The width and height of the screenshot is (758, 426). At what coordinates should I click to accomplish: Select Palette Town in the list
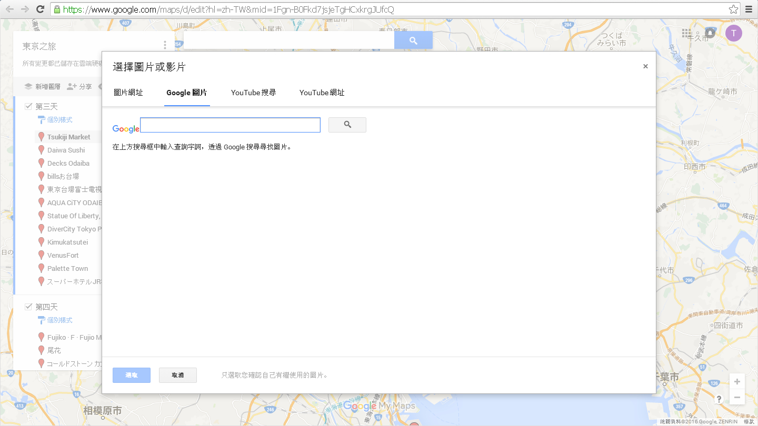click(68, 268)
